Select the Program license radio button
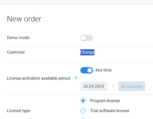The height and width of the screenshot is (119, 153). 83,101
